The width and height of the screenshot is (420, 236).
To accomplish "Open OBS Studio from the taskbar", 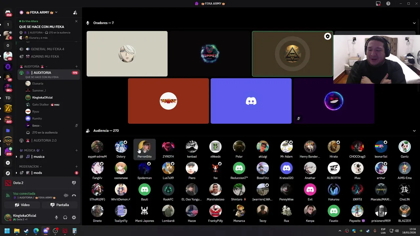I will (55, 231).
